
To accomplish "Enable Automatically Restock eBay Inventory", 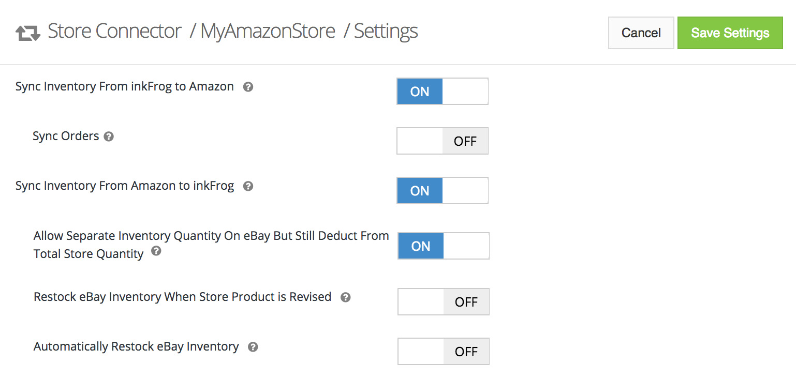I will (443, 352).
